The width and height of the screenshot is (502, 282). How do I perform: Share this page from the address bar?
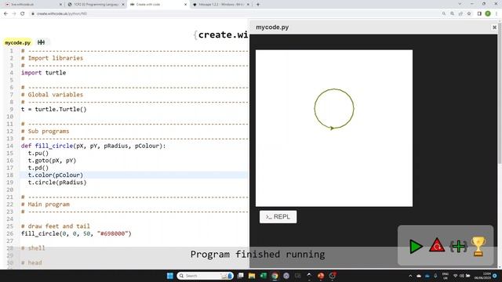(460, 14)
